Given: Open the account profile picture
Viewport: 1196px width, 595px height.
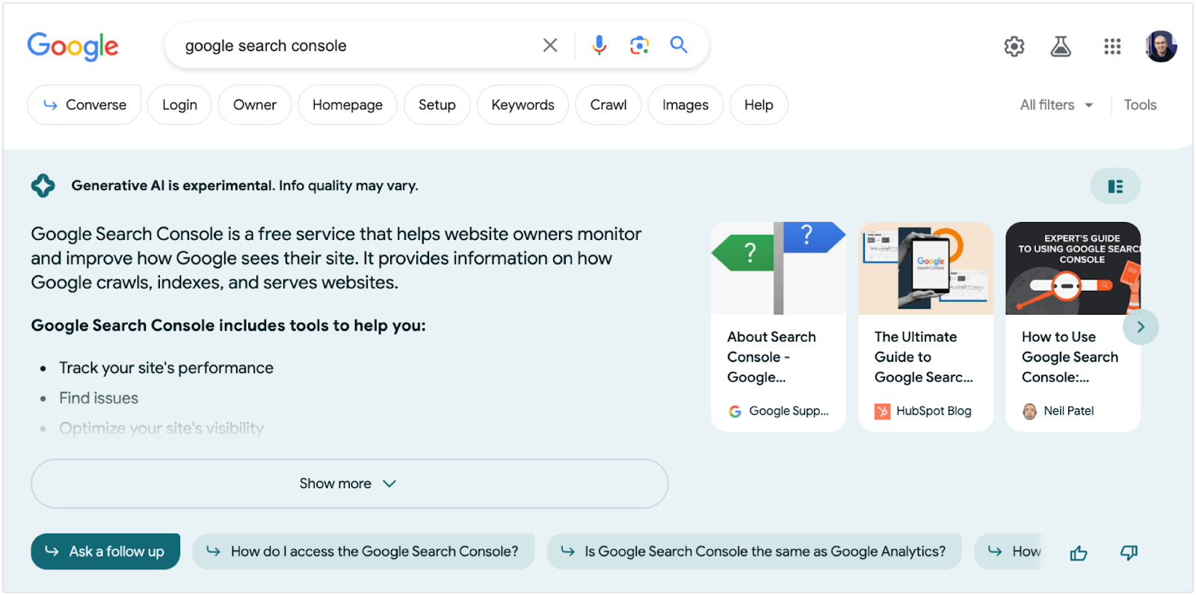Looking at the screenshot, I should [x=1161, y=46].
